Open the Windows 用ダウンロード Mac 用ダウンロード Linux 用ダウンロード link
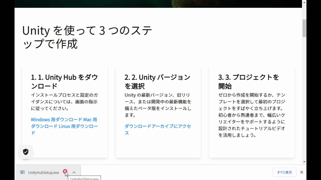 click(x=64, y=126)
